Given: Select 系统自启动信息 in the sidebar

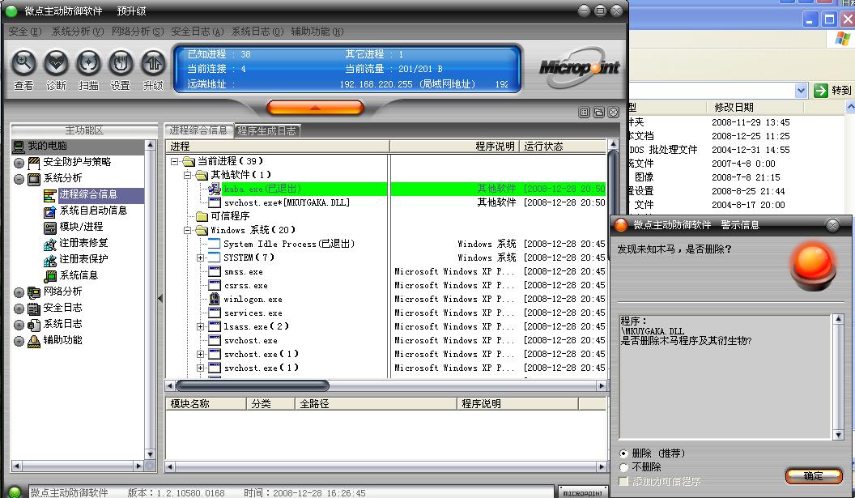Looking at the screenshot, I should [92, 211].
